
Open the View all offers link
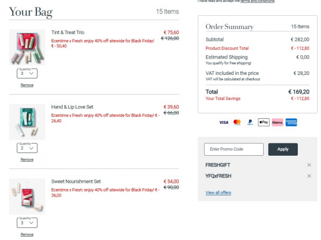click(x=218, y=192)
